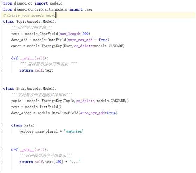Select class name 'Entry' in its class definition
The image size is (196, 173).
click(x=21, y=88)
